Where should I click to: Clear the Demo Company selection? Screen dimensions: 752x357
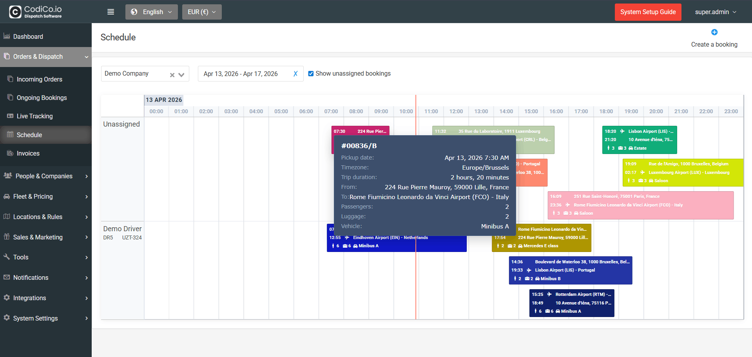[172, 75]
